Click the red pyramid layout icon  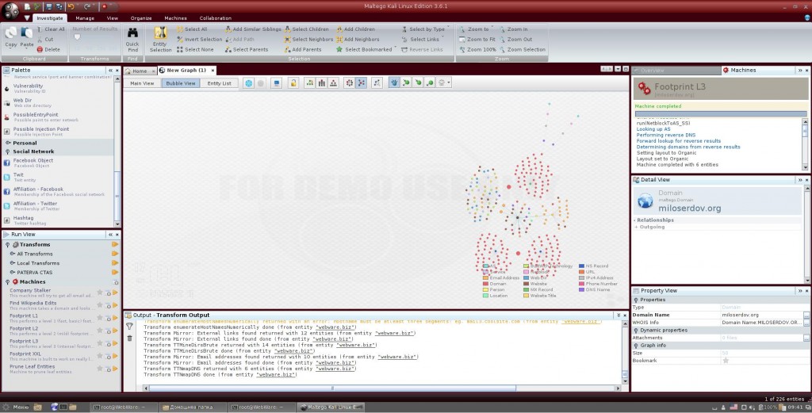[x=334, y=82]
